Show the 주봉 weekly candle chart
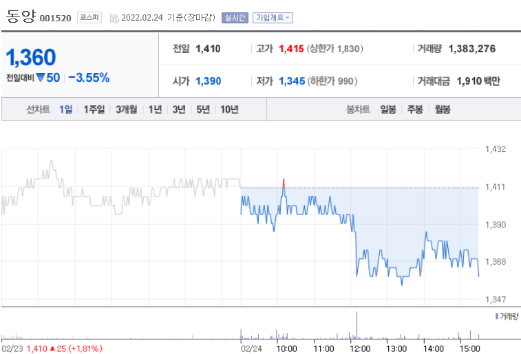The height and width of the screenshot is (354, 521). [x=415, y=109]
